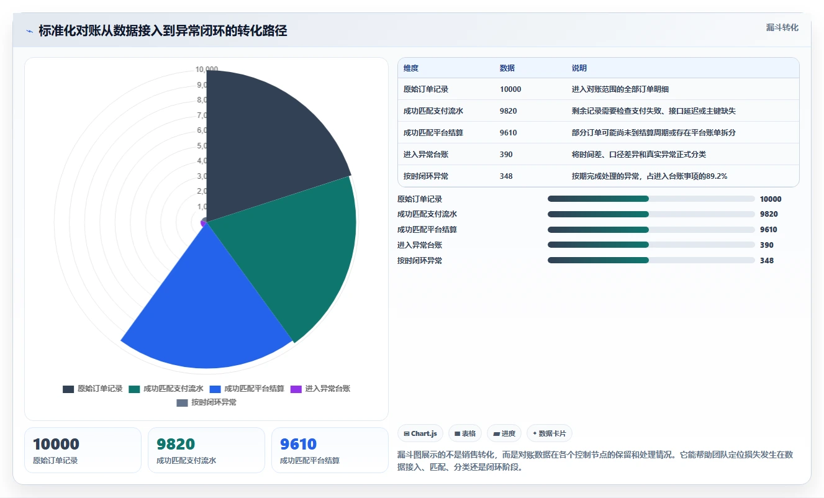Click the 成功匹配平台结算 table row name
824x498 pixels.
tap(433, 133)
